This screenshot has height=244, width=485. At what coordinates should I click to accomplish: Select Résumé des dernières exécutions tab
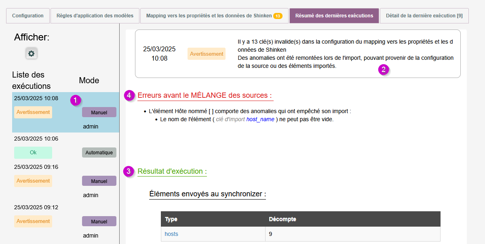tap(334, 16)
